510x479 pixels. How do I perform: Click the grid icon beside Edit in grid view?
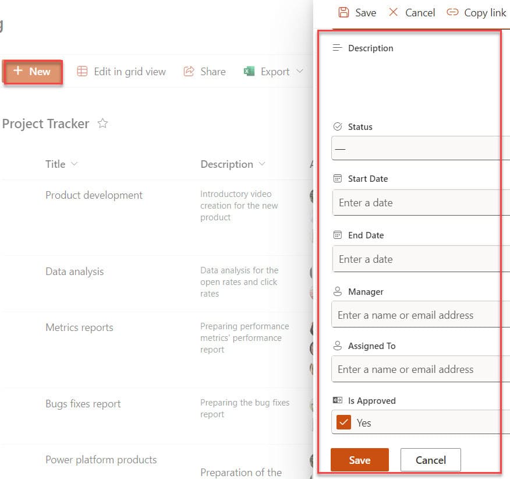point(82,71)
